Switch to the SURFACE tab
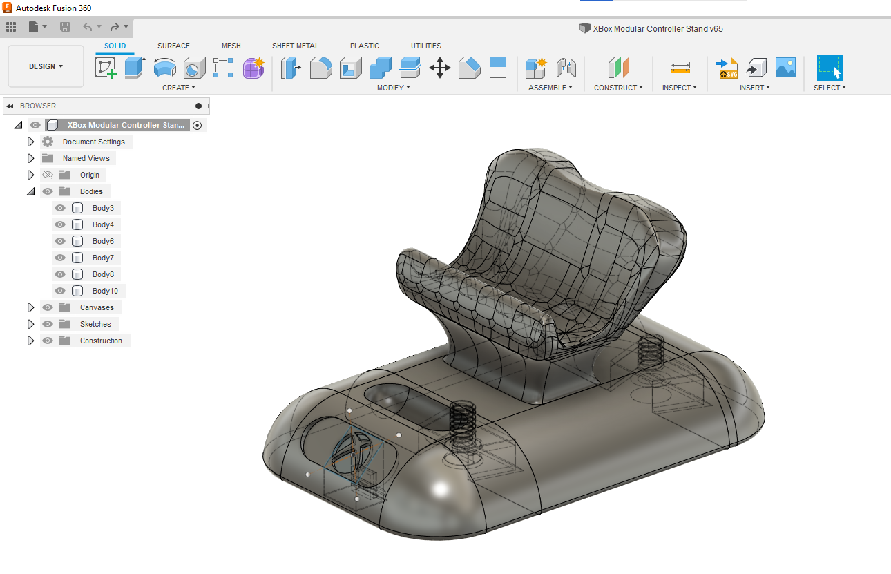Screen dimensions: 891x574 tap(173, 46)
